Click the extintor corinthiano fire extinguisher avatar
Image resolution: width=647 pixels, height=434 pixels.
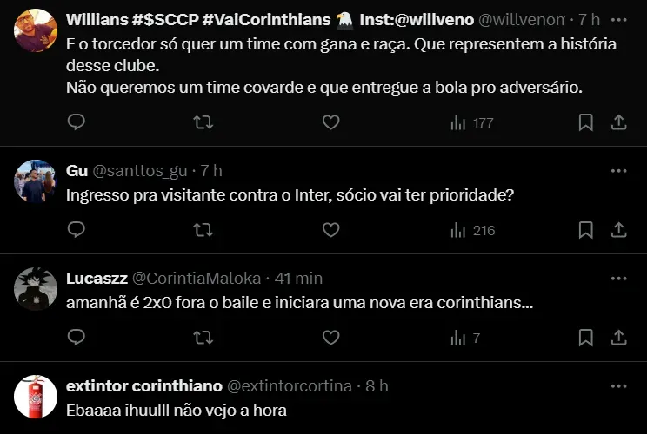(36, 397)
